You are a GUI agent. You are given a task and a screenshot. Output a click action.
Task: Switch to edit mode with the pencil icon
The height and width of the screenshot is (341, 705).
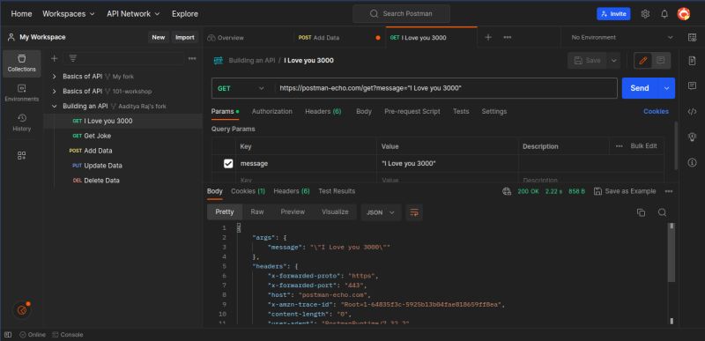pos(643,60)
